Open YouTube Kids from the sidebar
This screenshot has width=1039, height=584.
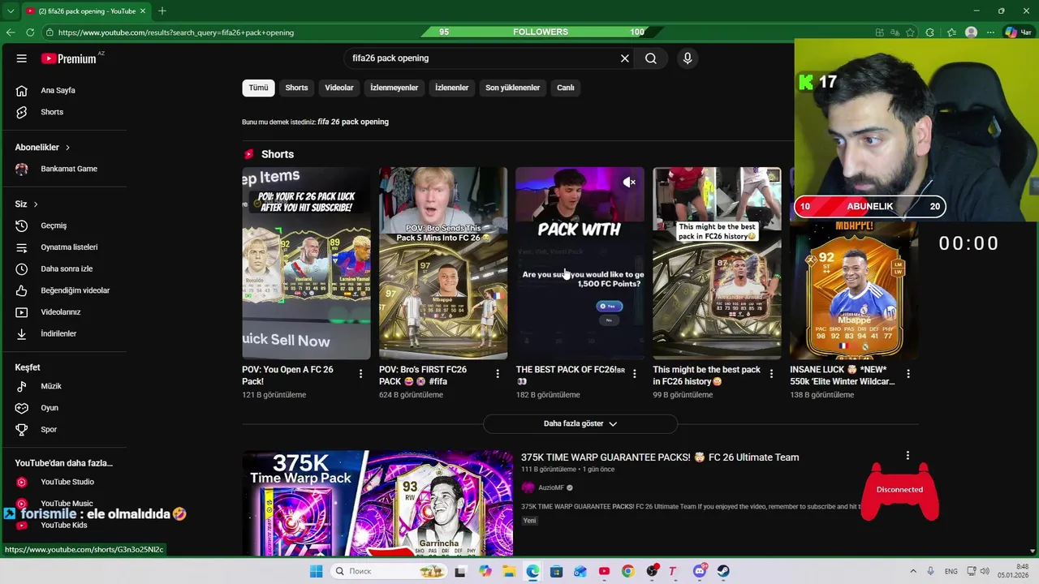[x=63, y=525]
